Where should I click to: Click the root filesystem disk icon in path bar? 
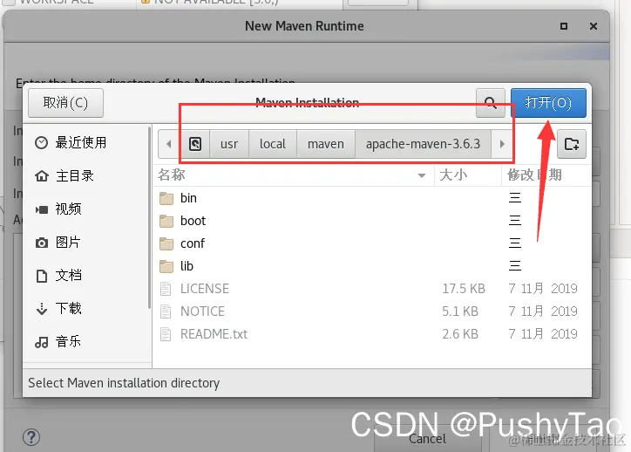[x=195, y=144]
